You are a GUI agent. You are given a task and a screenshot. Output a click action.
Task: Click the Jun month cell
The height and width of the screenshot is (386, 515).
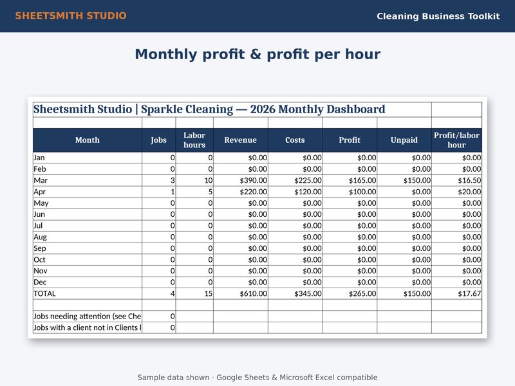88,214
